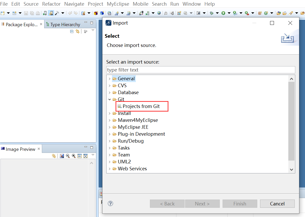The height and width of the screenshot is (217, 305).
Task: Select Projects from Git
Action: pyautogui.click(x=141, y=106)
